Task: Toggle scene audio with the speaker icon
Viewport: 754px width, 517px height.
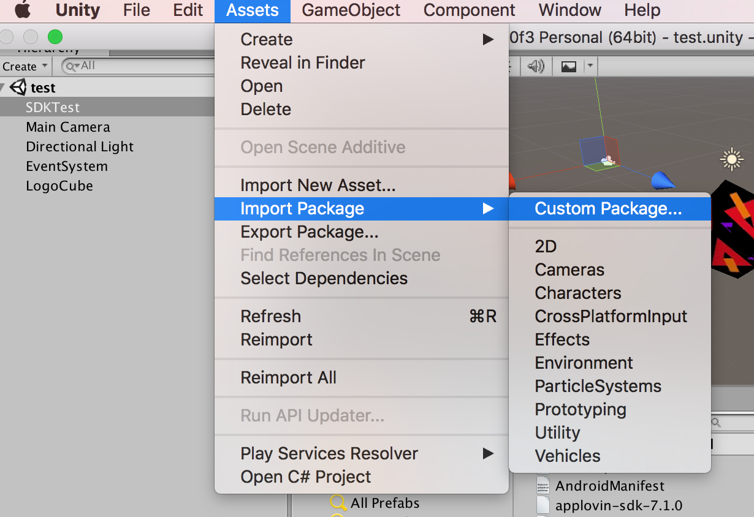Action: (x=536, y=66)
